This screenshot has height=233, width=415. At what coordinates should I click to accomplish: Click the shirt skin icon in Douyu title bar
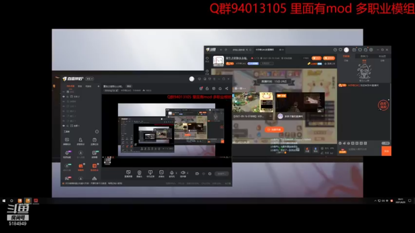[x=360, y=50]
